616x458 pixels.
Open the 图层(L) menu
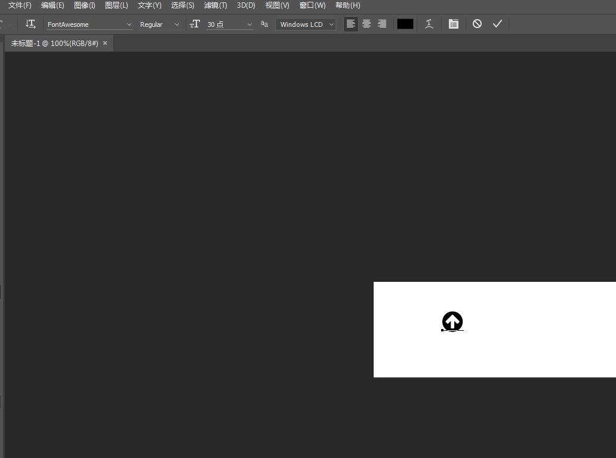pyautogui.click(x=116, y=5)
